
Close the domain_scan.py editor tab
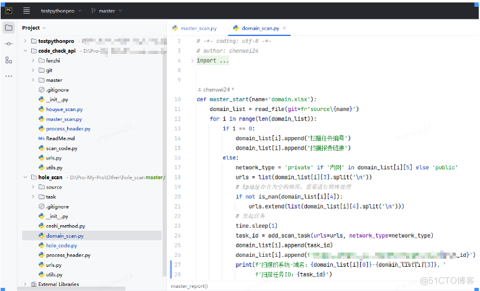[285, 28]
